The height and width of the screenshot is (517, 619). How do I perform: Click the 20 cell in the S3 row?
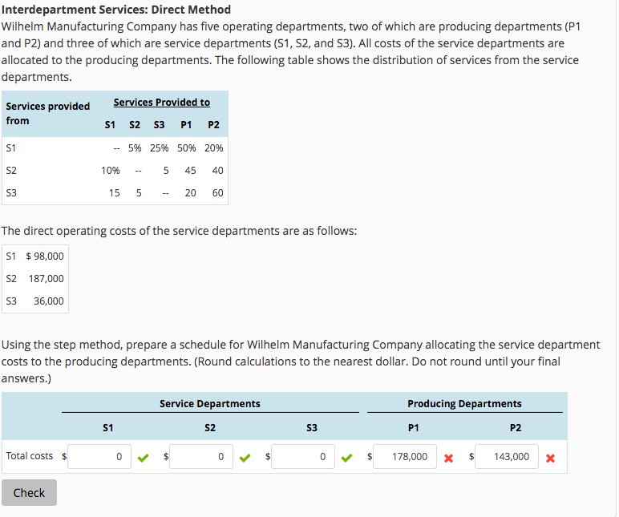coord(190,193)
